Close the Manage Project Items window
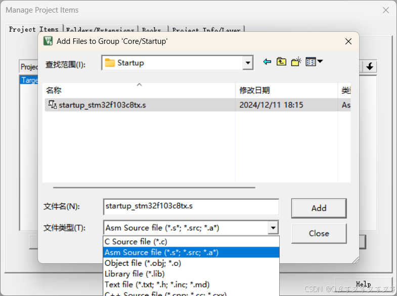Image resolution: width=397 pixels, height=296 pixels. pos(385,10)
